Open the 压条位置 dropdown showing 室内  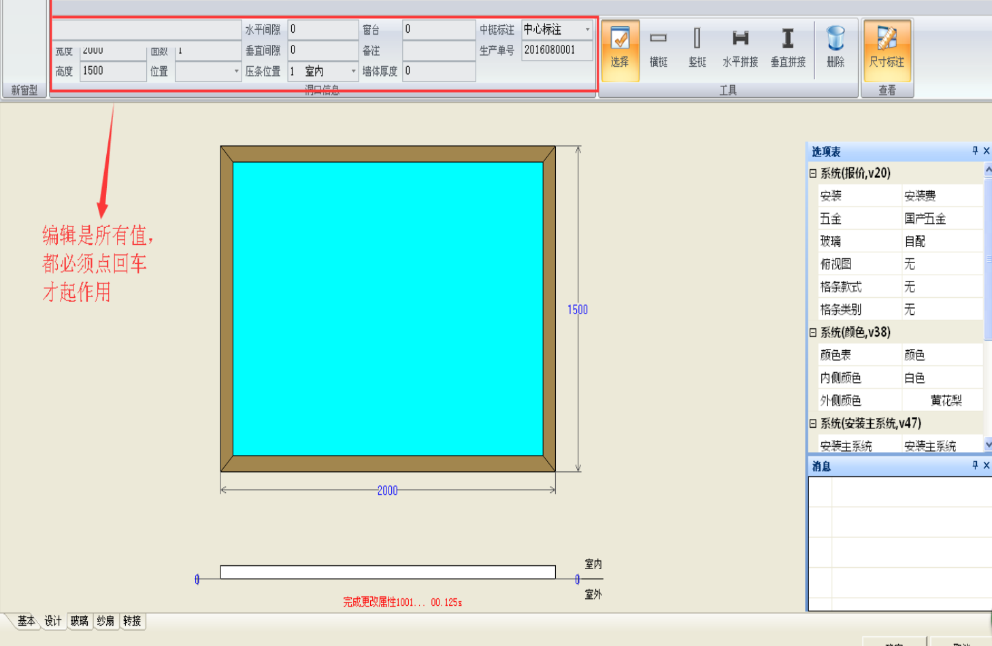coord(353,71)
